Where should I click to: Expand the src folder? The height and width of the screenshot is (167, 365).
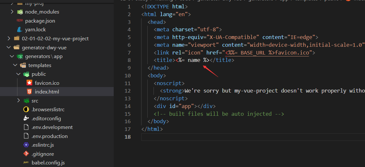(18, 101)
